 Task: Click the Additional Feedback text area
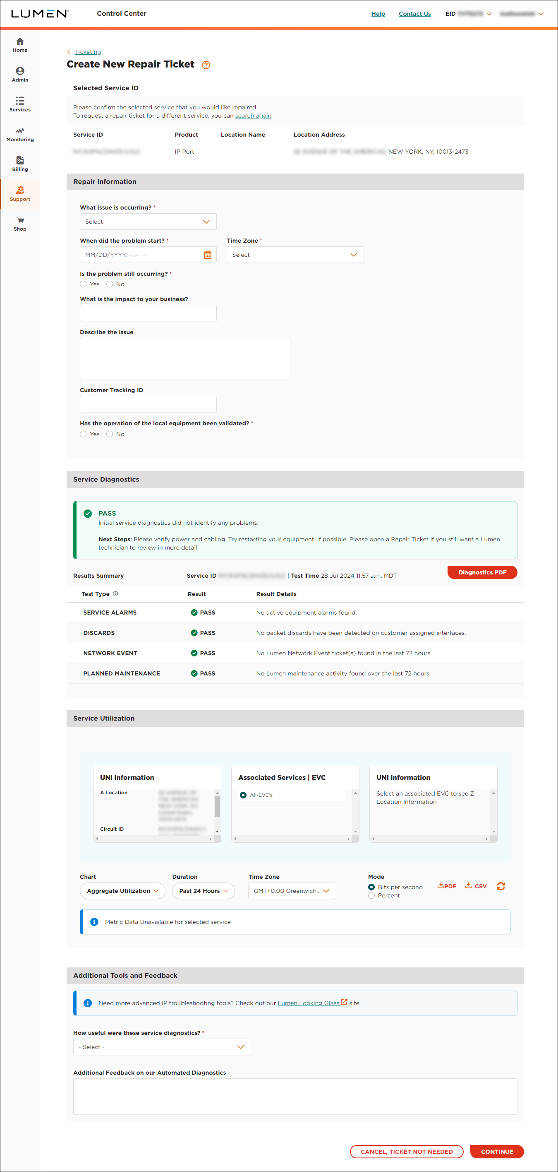(x=295, y=1097)
